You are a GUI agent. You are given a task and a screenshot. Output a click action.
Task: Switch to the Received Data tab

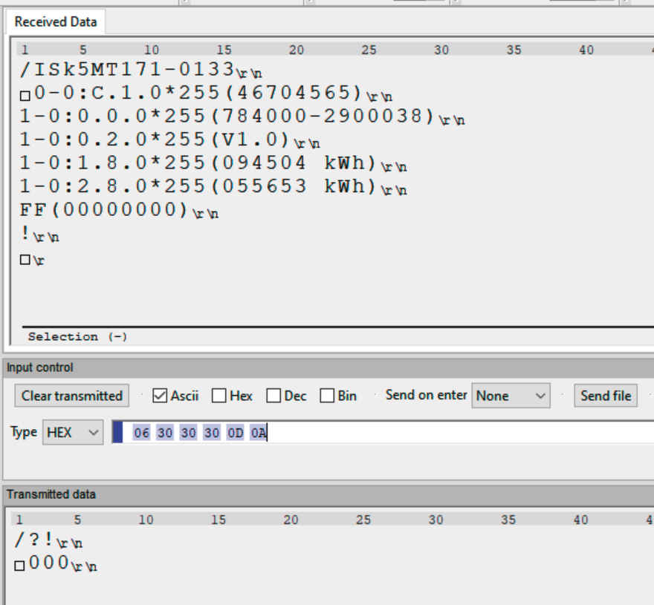pos(55,22)
